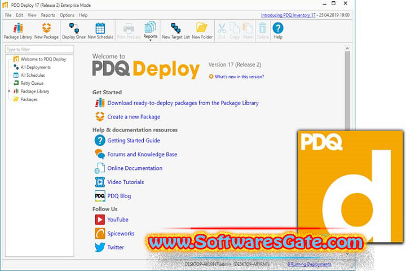
Task: Click the Online Documentation page icon
Action: [x=100, y=168]
